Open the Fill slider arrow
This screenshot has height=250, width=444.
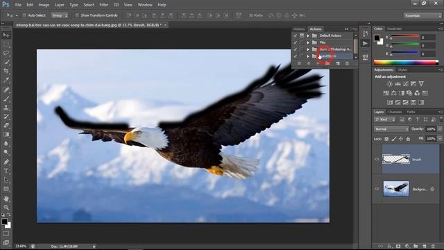coord(440,139)
